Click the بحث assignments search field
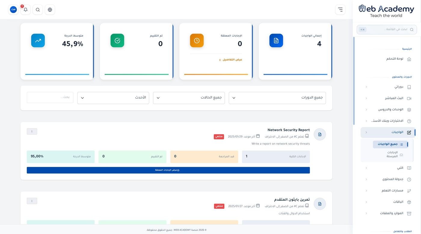 tap(50, 97)
